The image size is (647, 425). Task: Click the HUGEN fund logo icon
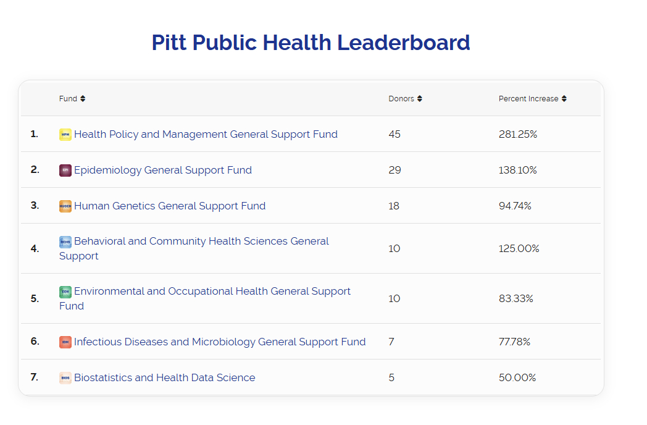(65, 206)
